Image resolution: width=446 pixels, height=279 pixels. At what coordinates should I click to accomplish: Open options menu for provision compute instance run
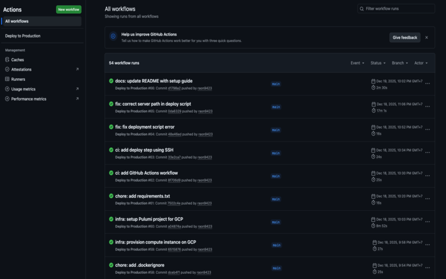coord(428,245)
